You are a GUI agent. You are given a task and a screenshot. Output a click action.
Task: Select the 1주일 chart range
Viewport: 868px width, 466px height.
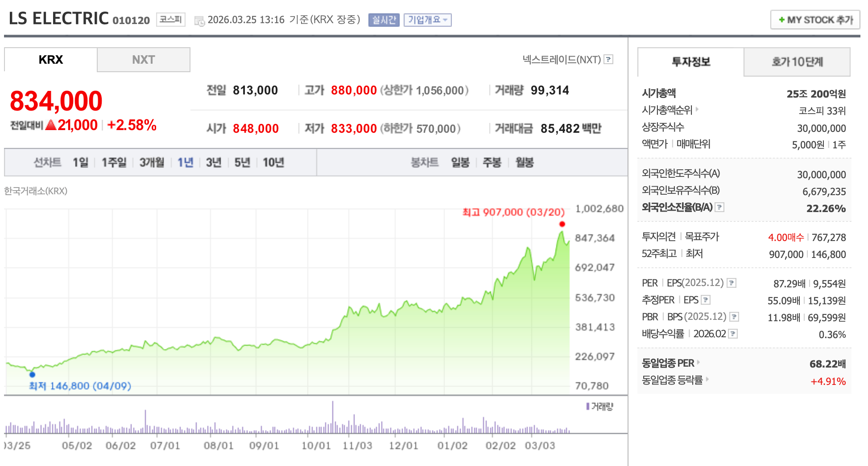[114, 163]
